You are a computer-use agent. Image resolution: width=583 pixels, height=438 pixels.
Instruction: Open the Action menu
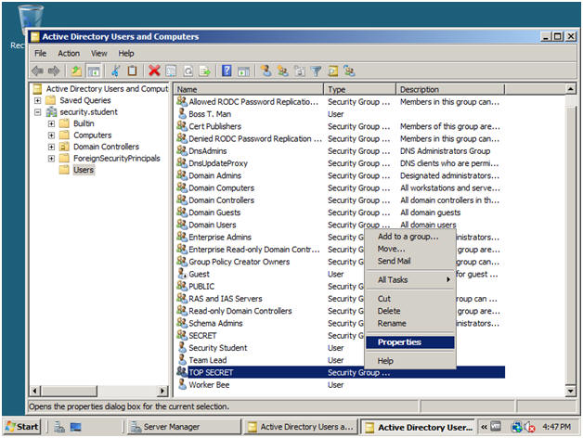click(69, 53)
